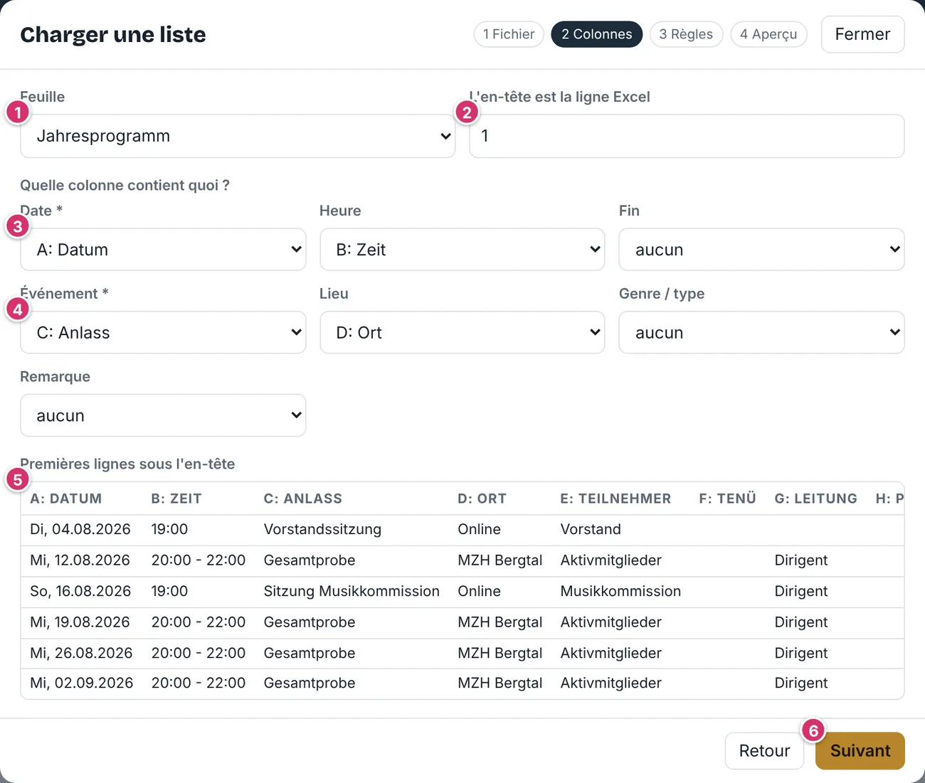This screenshot has height=783, width=925.
Task: Select the date Mi, 26.08.2026
Action: coord(81,653)
